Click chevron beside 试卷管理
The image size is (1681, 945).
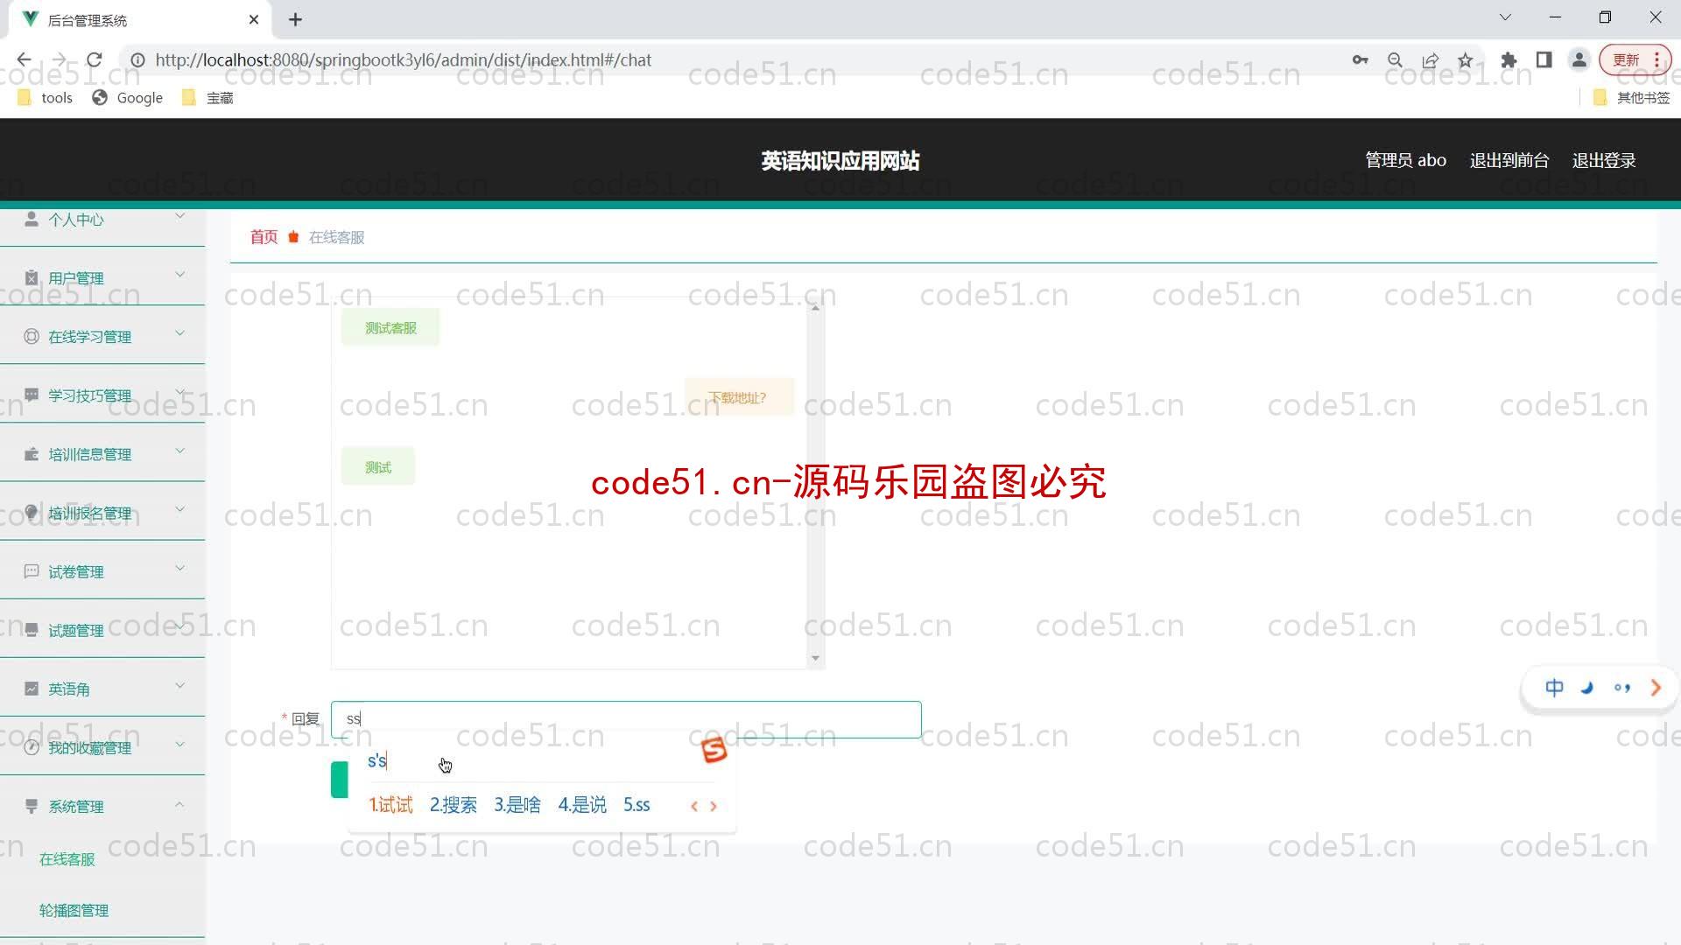click(179, 568)
